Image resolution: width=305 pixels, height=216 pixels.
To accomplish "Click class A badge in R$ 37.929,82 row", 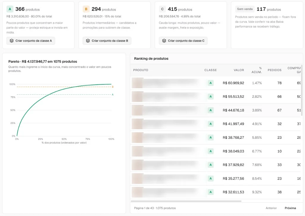I will click(x=211, y=165).
